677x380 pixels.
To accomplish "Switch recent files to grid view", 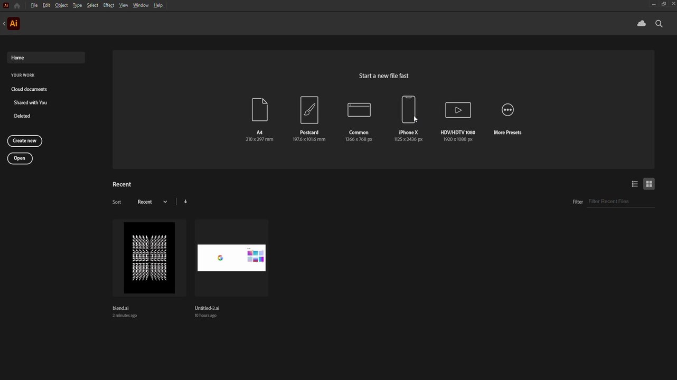I will pyautogui.click(x=649, y=184).
